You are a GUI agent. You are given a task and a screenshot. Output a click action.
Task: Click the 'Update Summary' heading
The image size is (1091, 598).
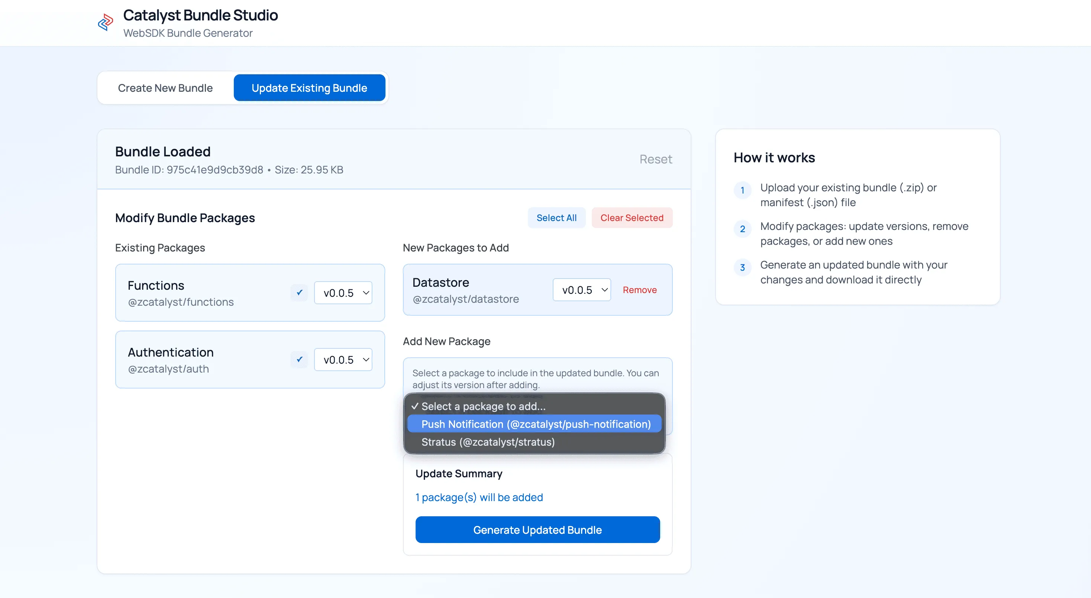coord(459,474)
